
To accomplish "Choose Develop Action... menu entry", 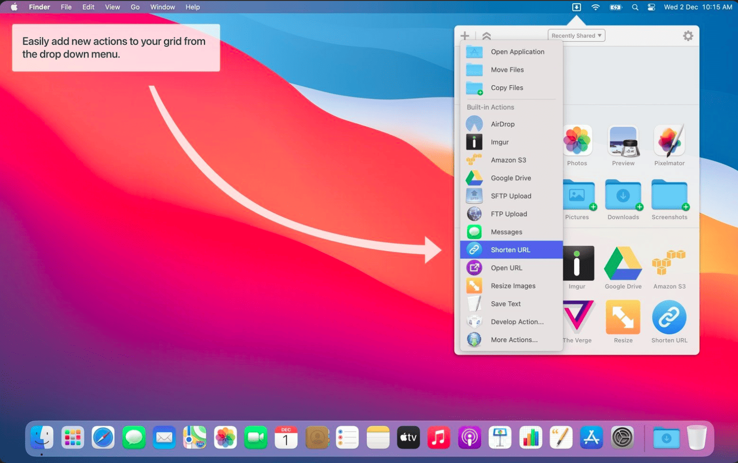I will pyautogui.click(x=511, y=321).
